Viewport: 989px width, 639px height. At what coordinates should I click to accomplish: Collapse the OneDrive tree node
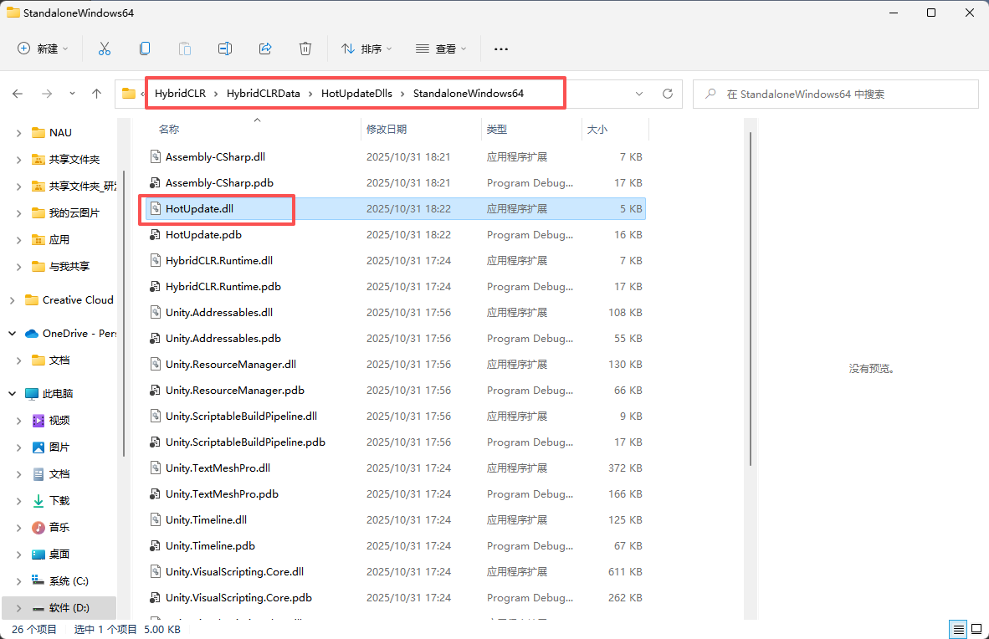(12, 333)
